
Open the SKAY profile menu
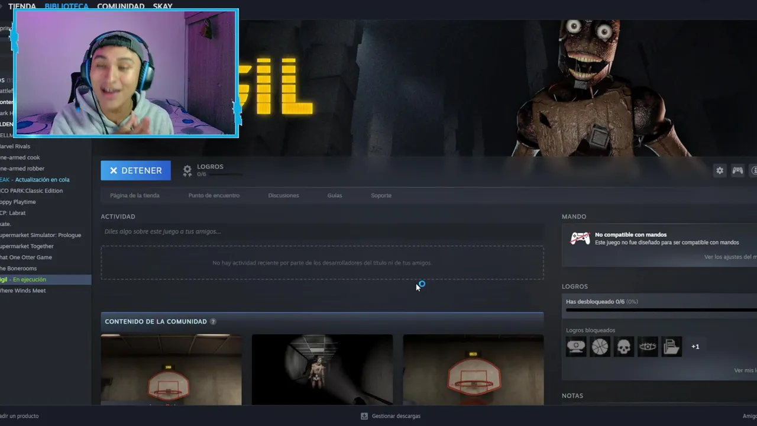(x=163, y=6)
